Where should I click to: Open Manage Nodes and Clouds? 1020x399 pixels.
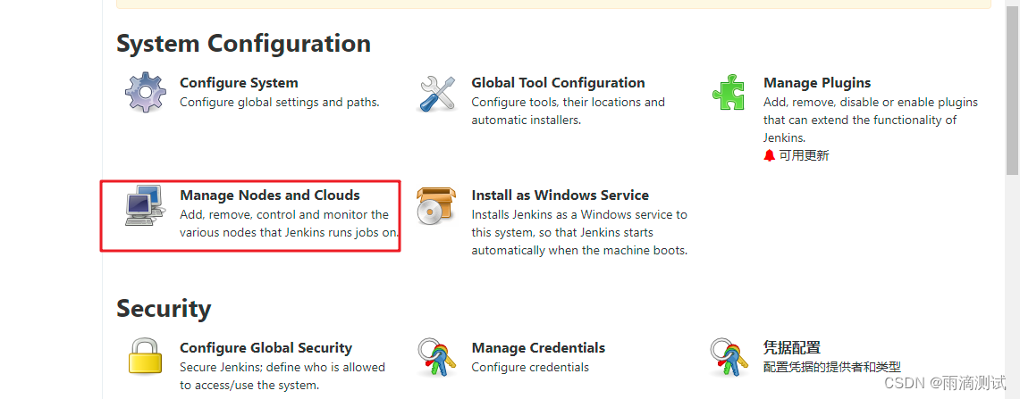270,195
